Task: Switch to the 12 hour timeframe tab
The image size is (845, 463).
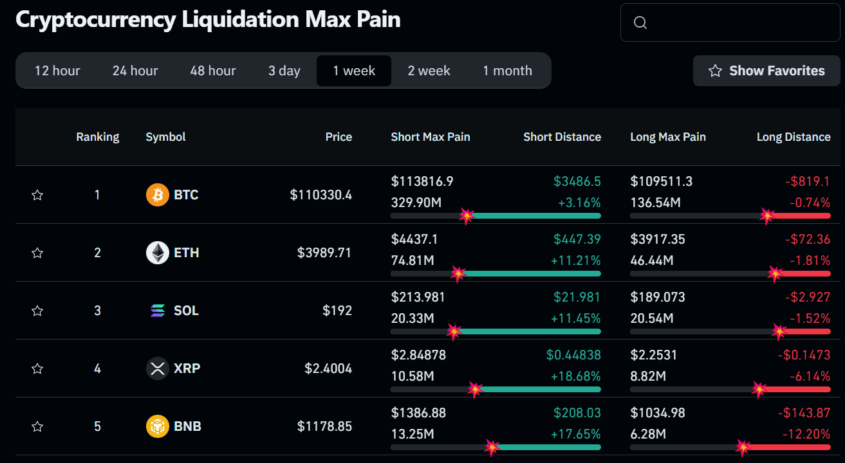Action: pyautogui.click(x=57, y=71)
